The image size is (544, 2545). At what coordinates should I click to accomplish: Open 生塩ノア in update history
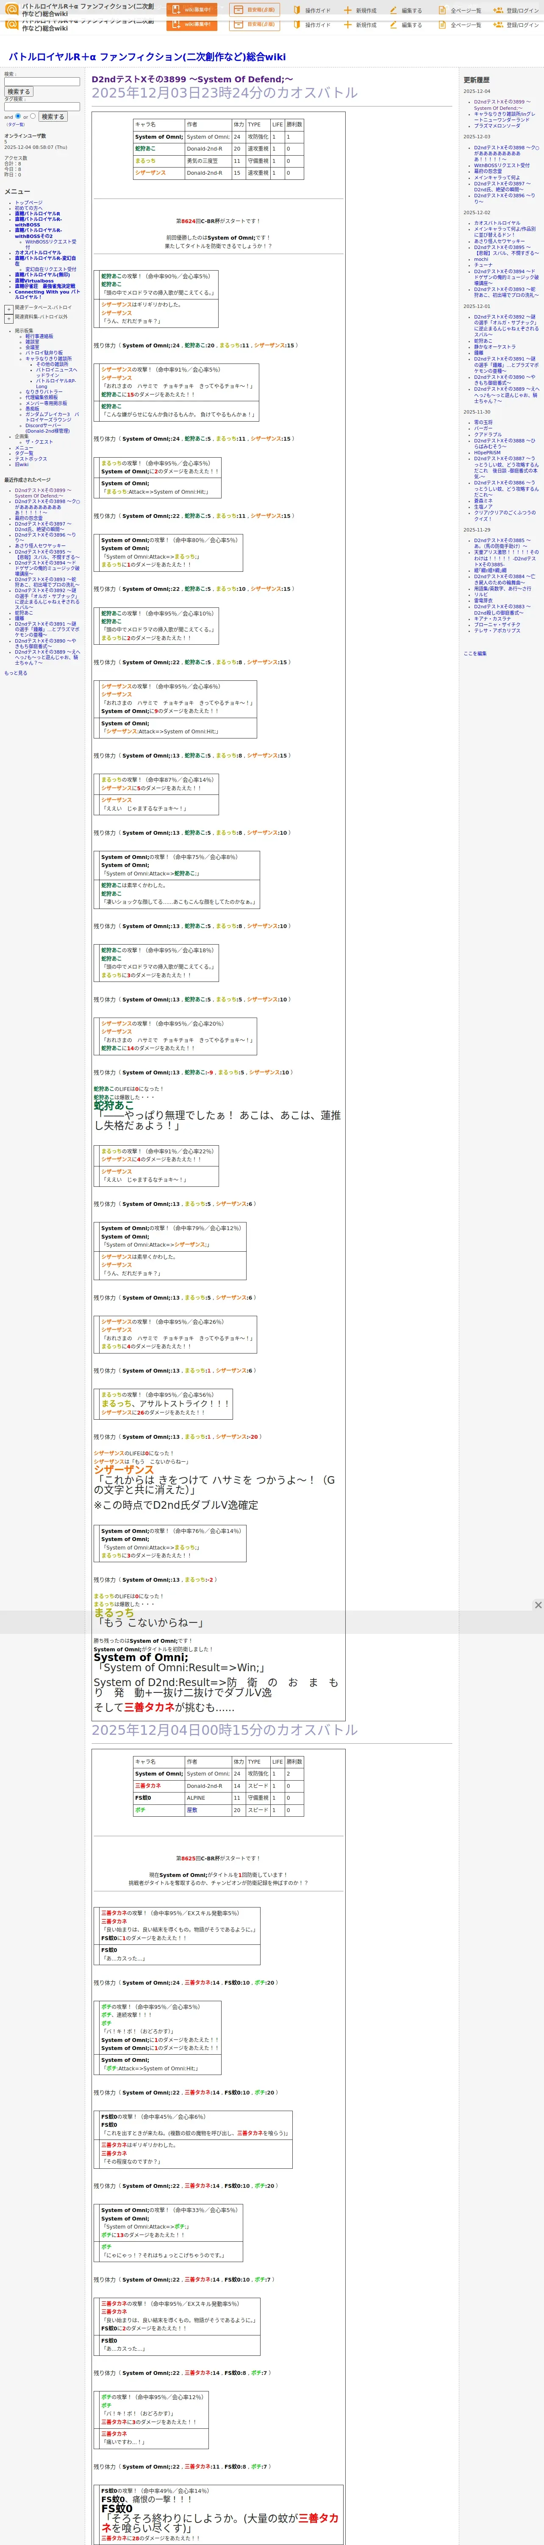coord(483,507)
